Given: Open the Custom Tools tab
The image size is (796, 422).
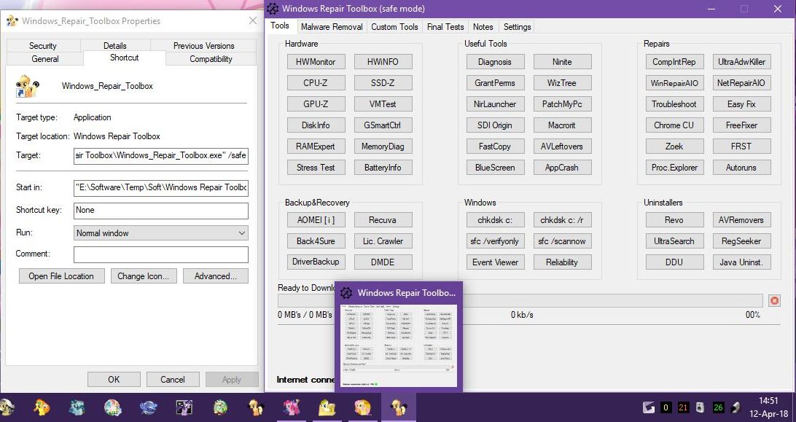Looking at the screenshot, I should [x=394, y=27].
